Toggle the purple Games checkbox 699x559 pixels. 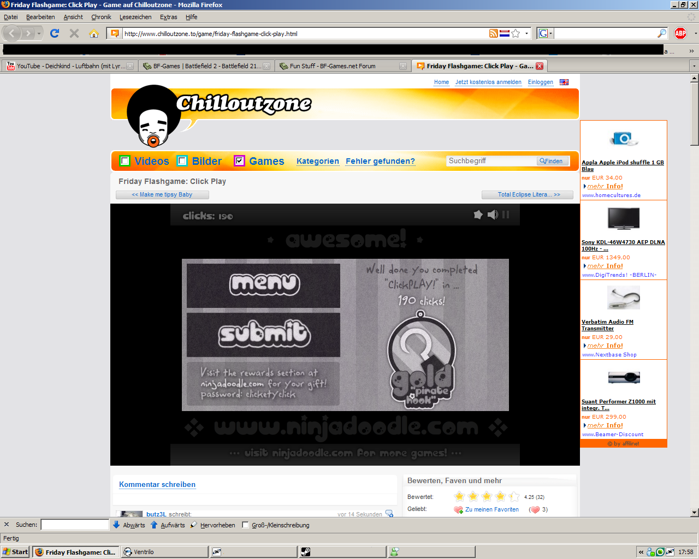coord(239,160)
